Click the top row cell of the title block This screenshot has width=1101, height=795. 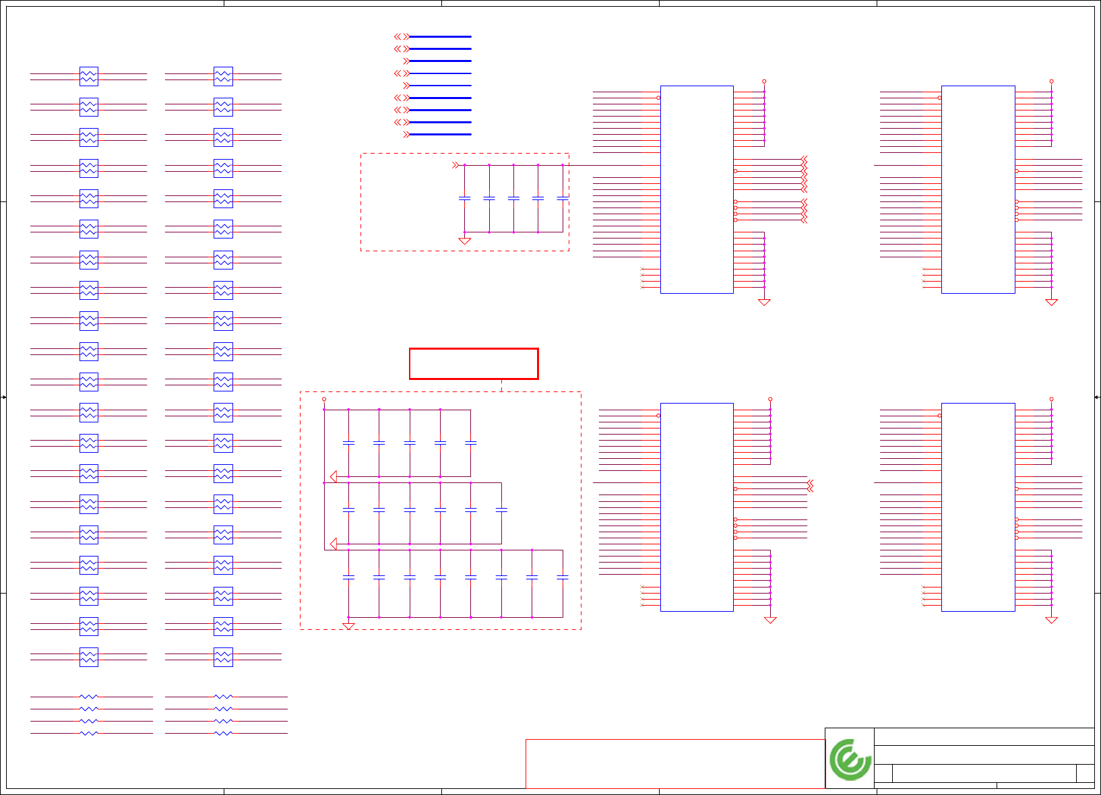(984, 736)
